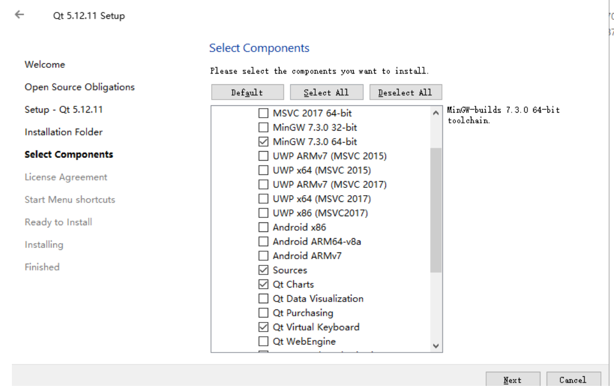The image size is (614, 391).
Task: Disable the Qt Charts checkbox
Action: pyautogui.click(x=264, y=285)
